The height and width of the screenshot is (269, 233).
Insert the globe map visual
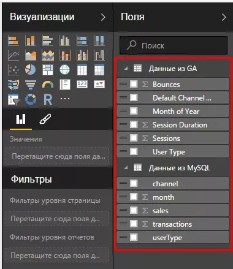[65, 70]
